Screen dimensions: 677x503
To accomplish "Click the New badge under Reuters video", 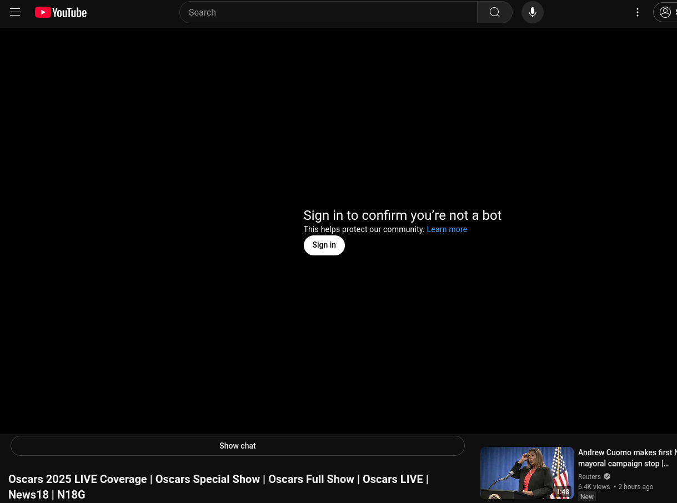I will 587,497.
